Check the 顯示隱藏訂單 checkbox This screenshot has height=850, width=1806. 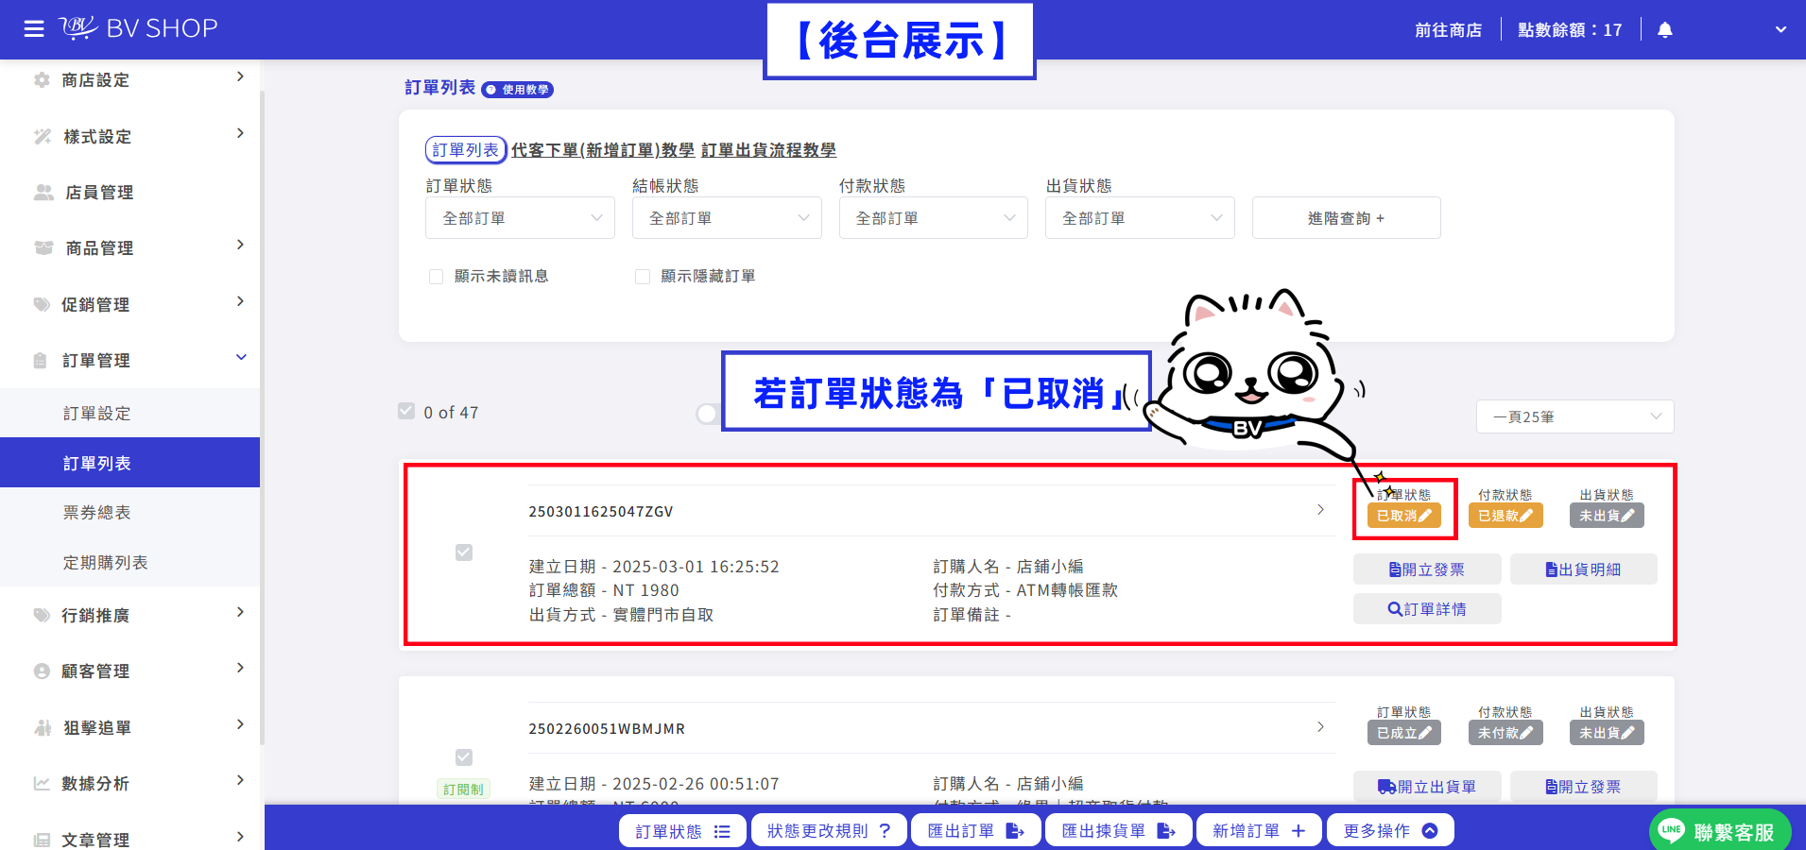coord(643,277)
